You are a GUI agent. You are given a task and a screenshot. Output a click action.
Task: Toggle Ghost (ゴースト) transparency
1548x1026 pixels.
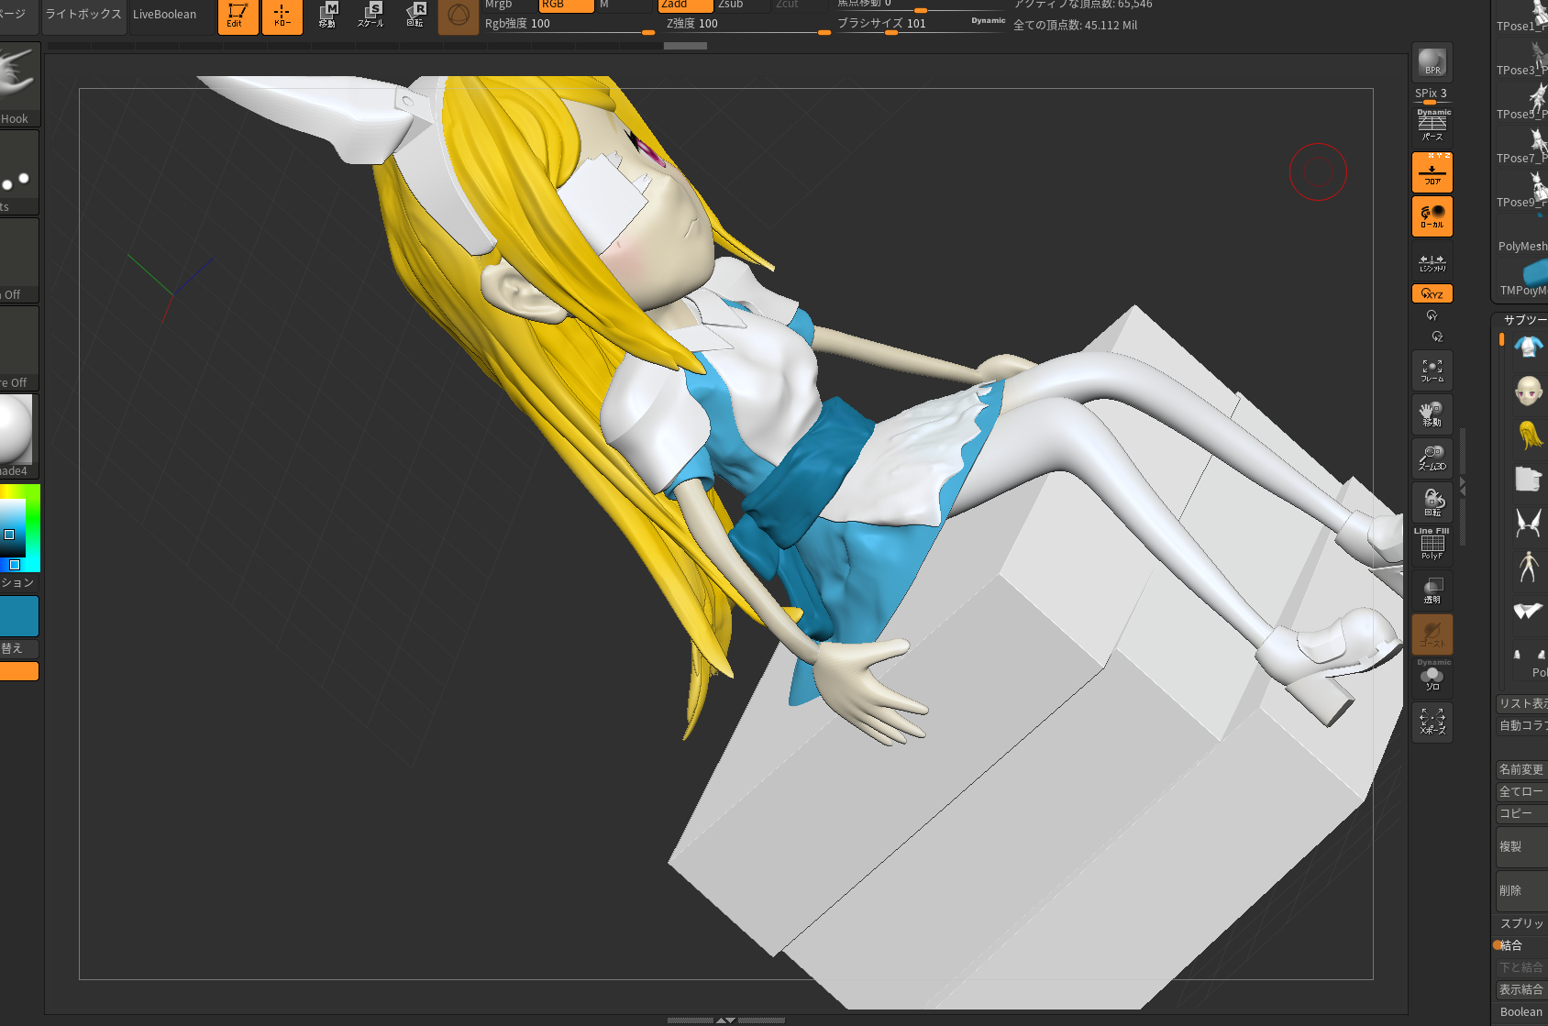coord(1432,634)
